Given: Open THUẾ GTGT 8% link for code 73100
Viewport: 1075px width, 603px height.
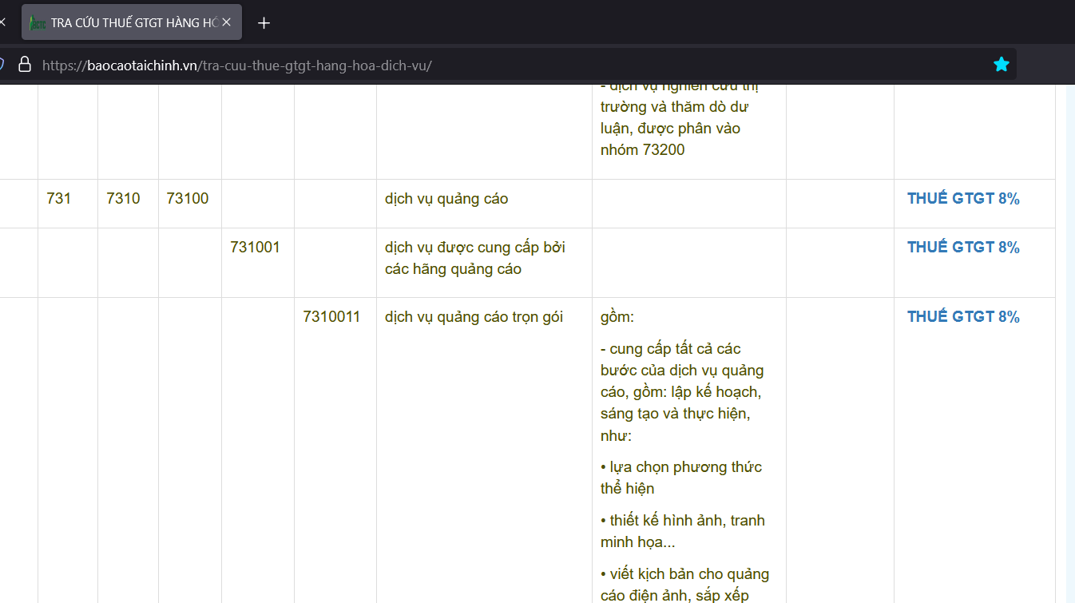Looking at the screenshot, I should click(962, 199).
